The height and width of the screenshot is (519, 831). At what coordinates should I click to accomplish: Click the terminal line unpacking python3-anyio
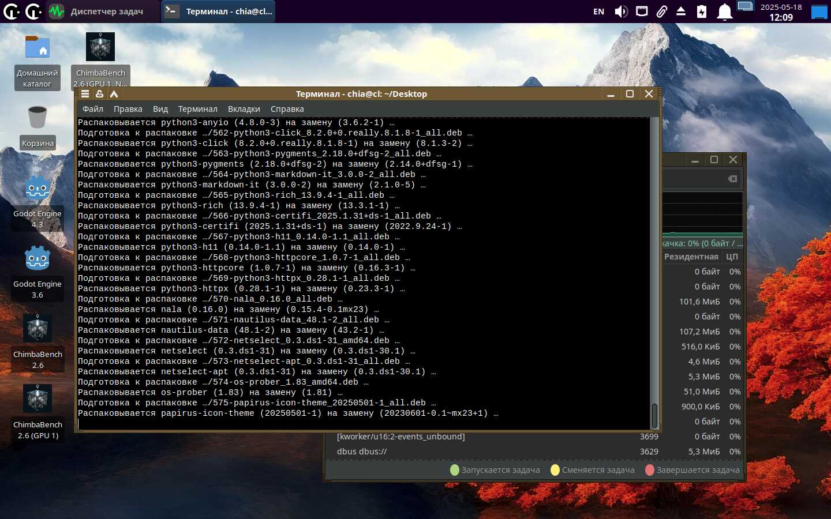pos(236,123)
